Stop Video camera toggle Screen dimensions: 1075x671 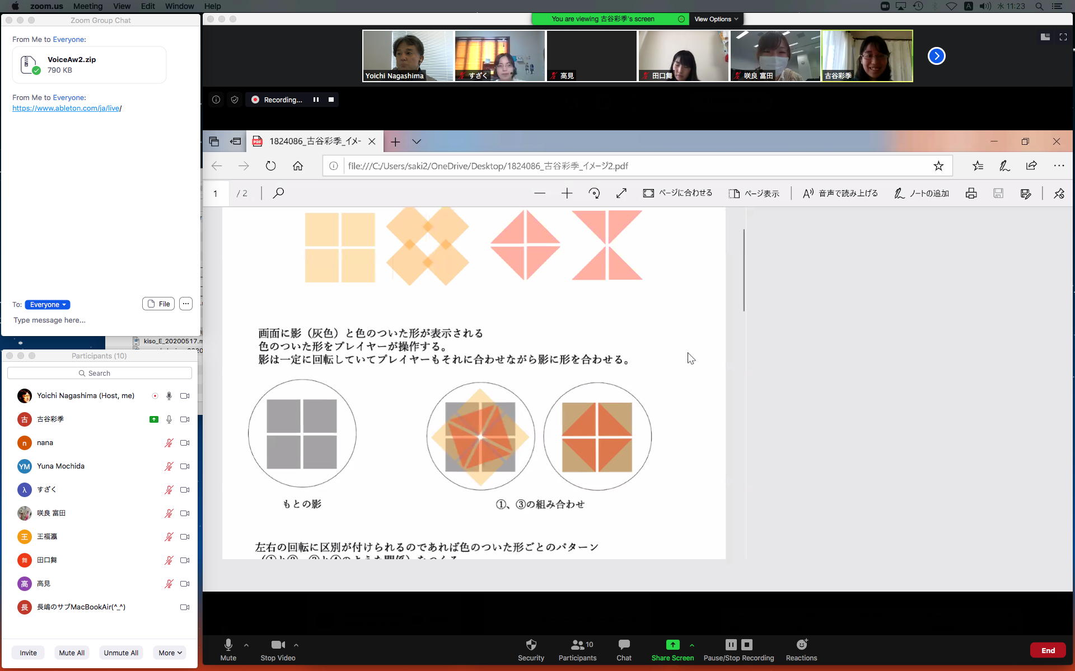point(278,645)
